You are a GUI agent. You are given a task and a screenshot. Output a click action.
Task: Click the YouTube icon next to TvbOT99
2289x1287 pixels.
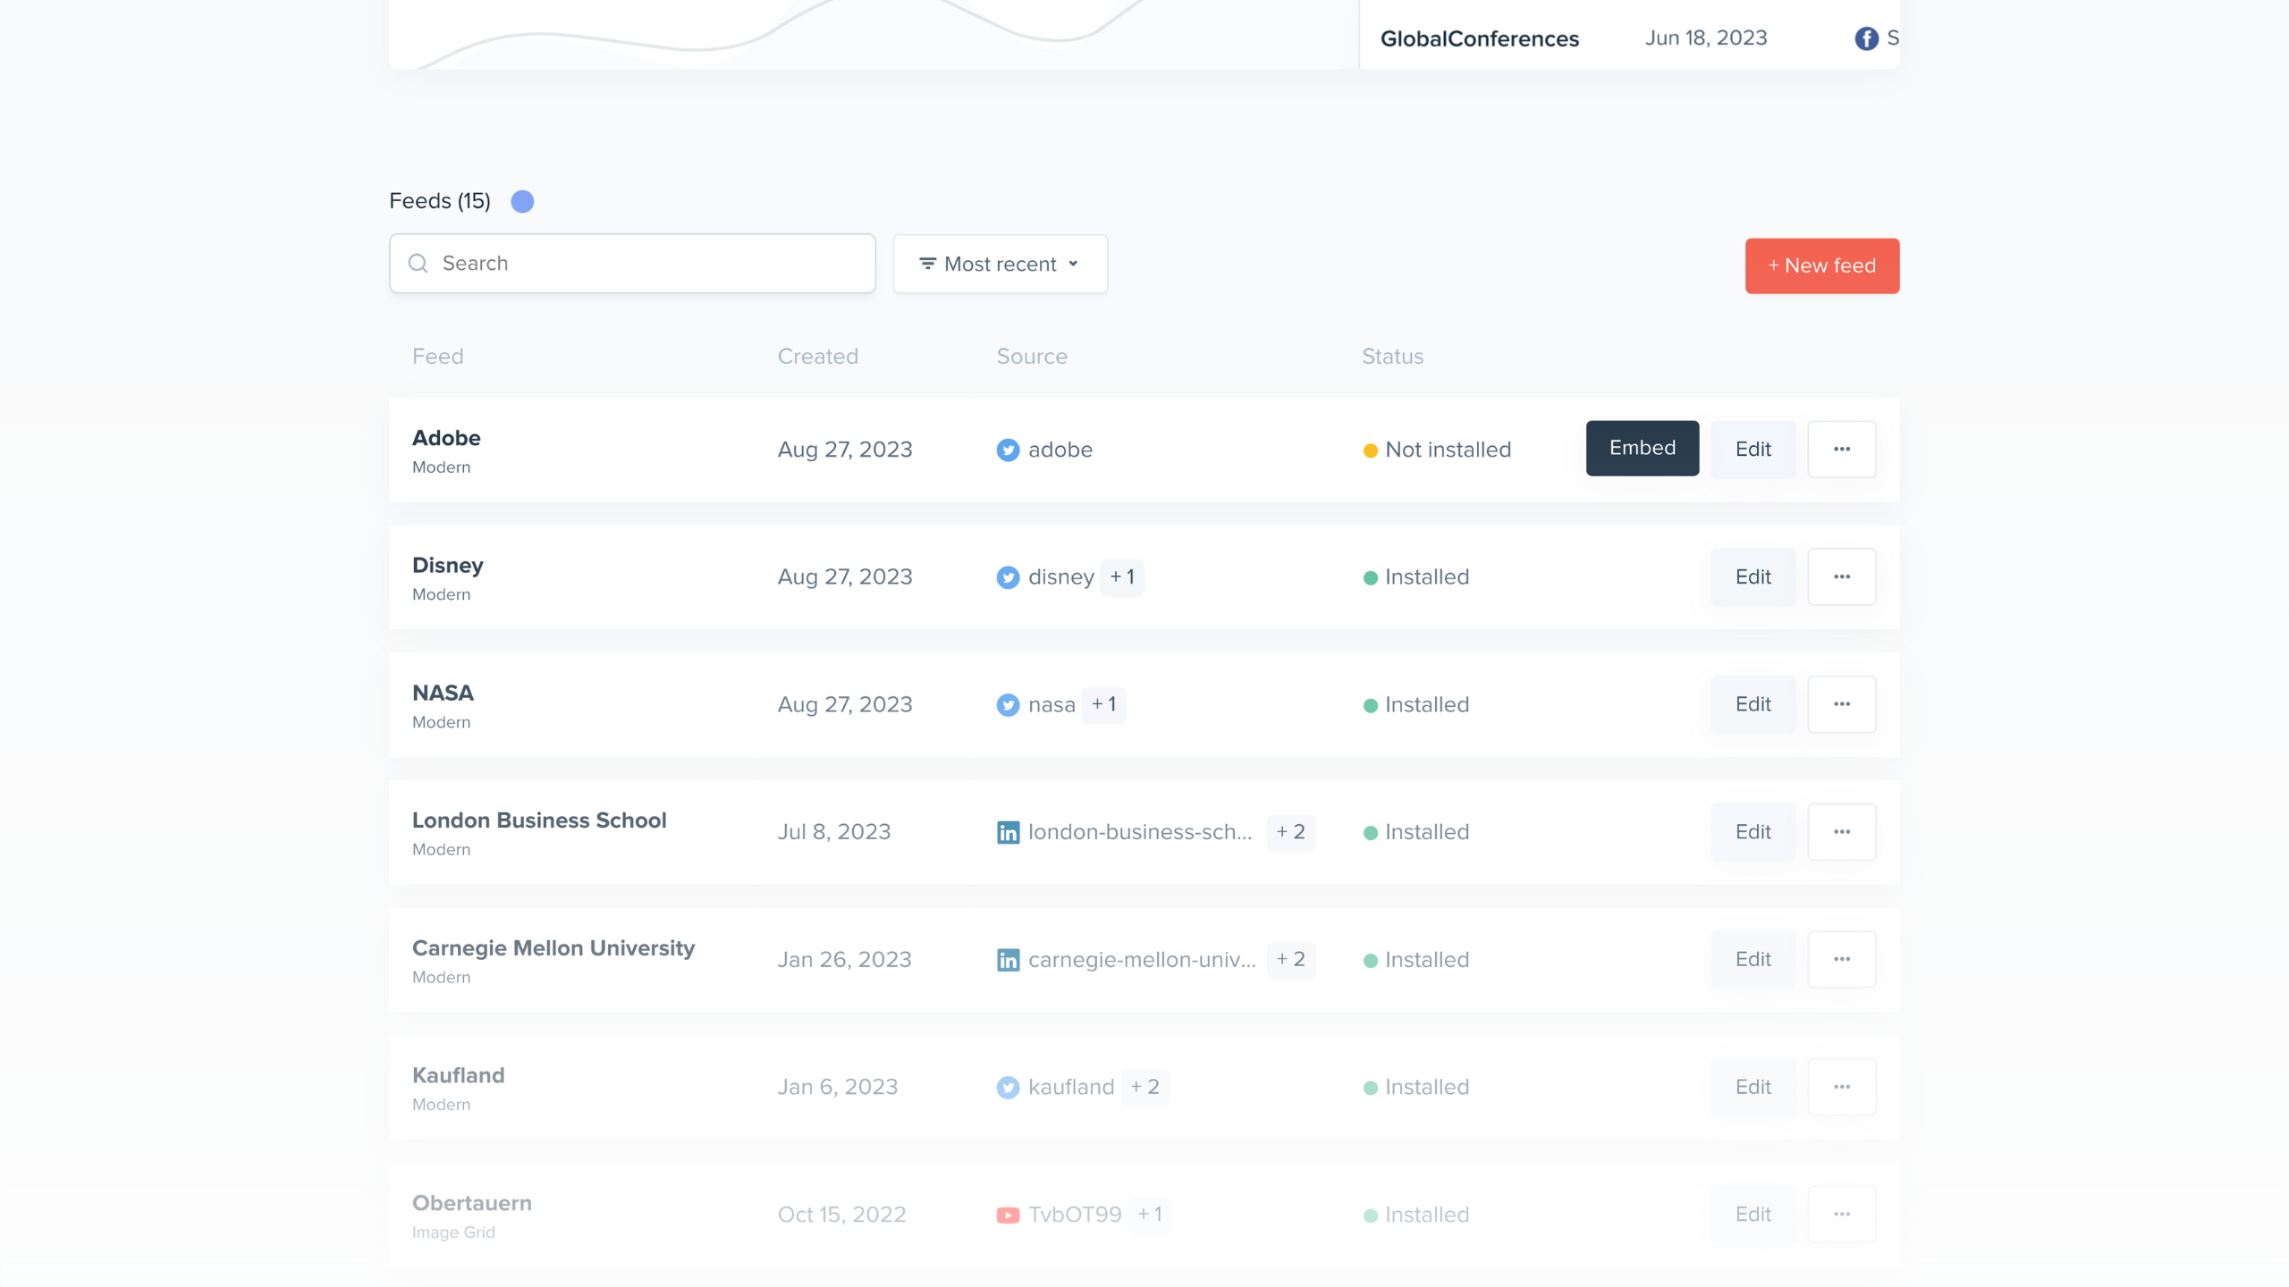(x=1008, y=1215)
